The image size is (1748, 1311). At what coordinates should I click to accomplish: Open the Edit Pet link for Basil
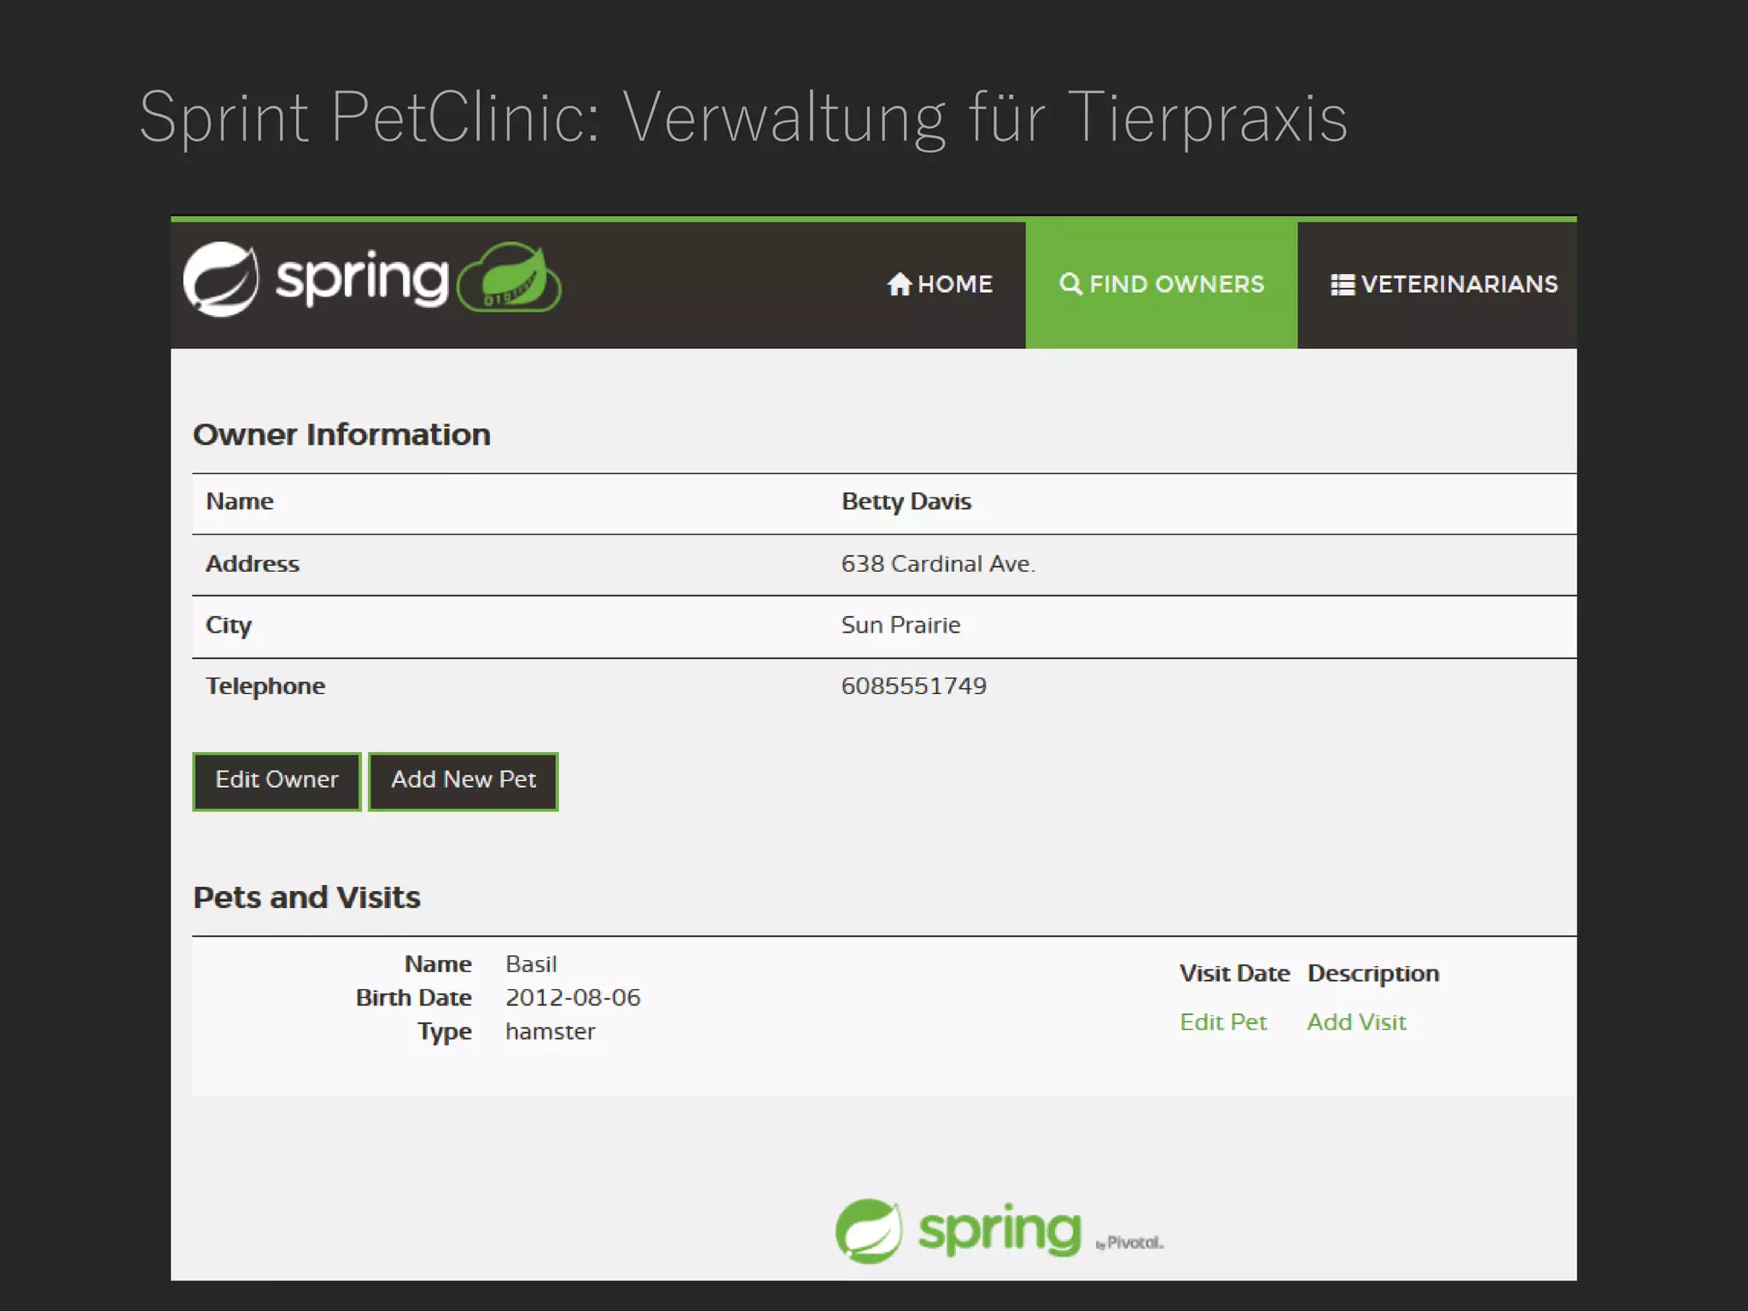(x=1223, y=1022)
